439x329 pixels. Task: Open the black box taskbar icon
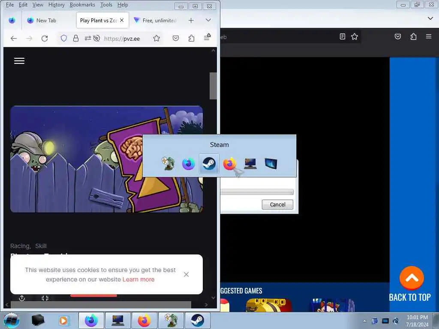coord(38,320)
